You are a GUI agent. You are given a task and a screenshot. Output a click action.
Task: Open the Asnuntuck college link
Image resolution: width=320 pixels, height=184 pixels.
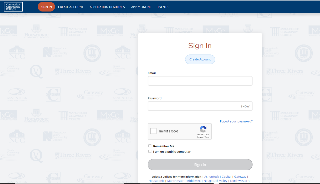[211, 177]
